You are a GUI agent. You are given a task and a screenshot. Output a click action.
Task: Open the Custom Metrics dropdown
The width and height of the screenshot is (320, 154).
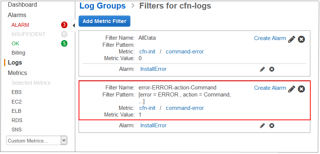click(x=37, y=141)
